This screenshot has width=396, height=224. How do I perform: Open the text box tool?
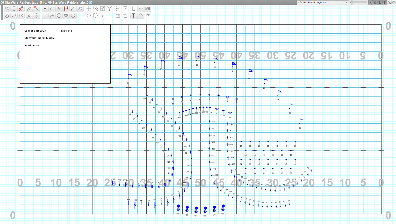(x=133, y=16)
